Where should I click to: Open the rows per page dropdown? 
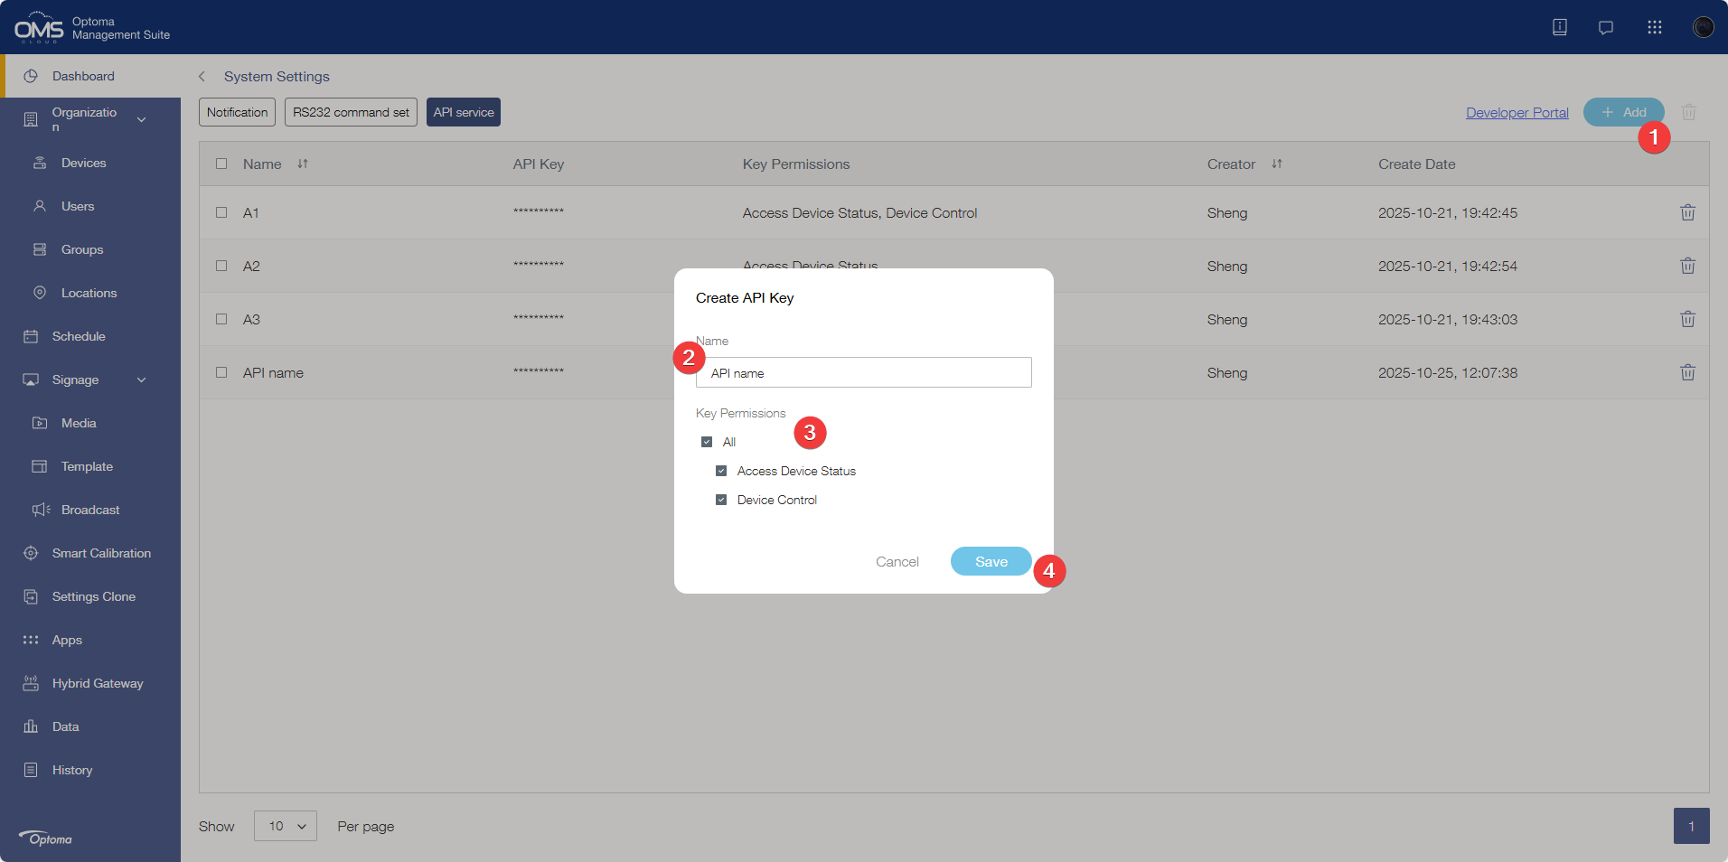click(286, 826)
